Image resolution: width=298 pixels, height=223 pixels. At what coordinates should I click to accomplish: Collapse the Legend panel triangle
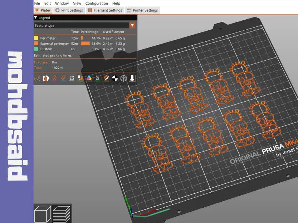(x=35, y=17)
